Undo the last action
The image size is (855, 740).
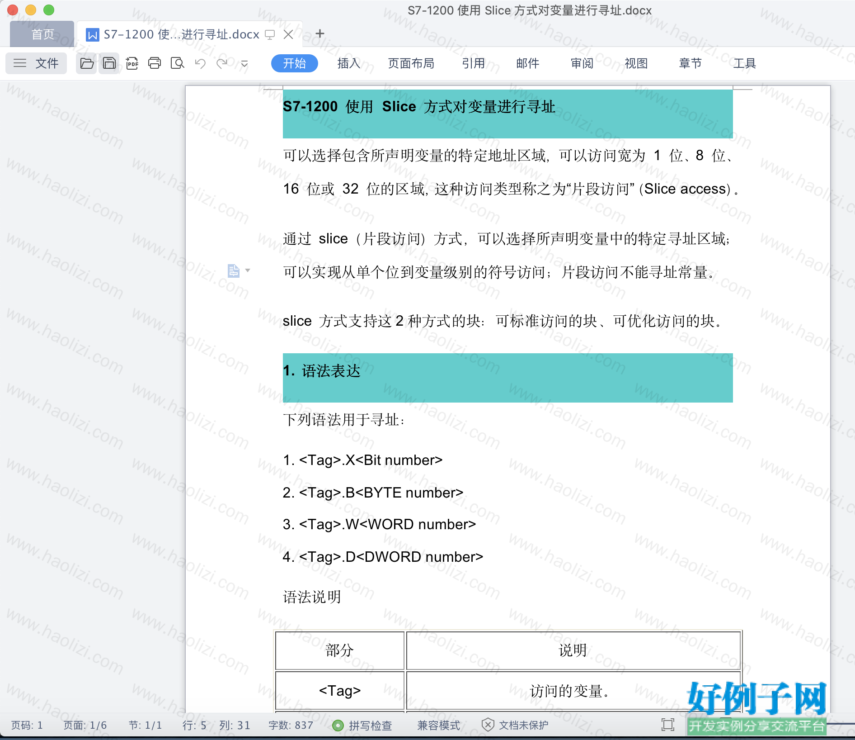click(x=200, y=63)
